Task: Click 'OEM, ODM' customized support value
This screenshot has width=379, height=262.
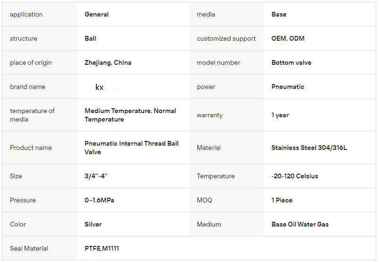Action: click(288, 39)
